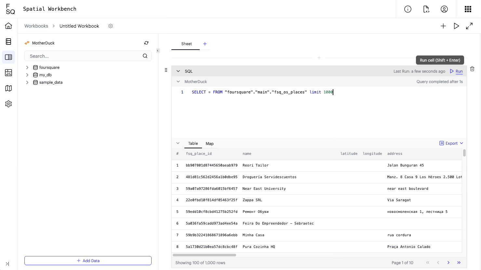Go to Workbooks breadcrumb
481x270 pixels.
tap(36, 26)
